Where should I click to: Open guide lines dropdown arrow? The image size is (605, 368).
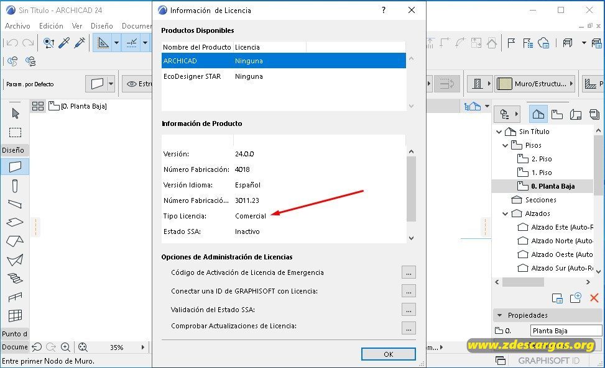tap(116, 43)
